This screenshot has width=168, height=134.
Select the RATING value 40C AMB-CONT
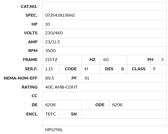[61, 87]
